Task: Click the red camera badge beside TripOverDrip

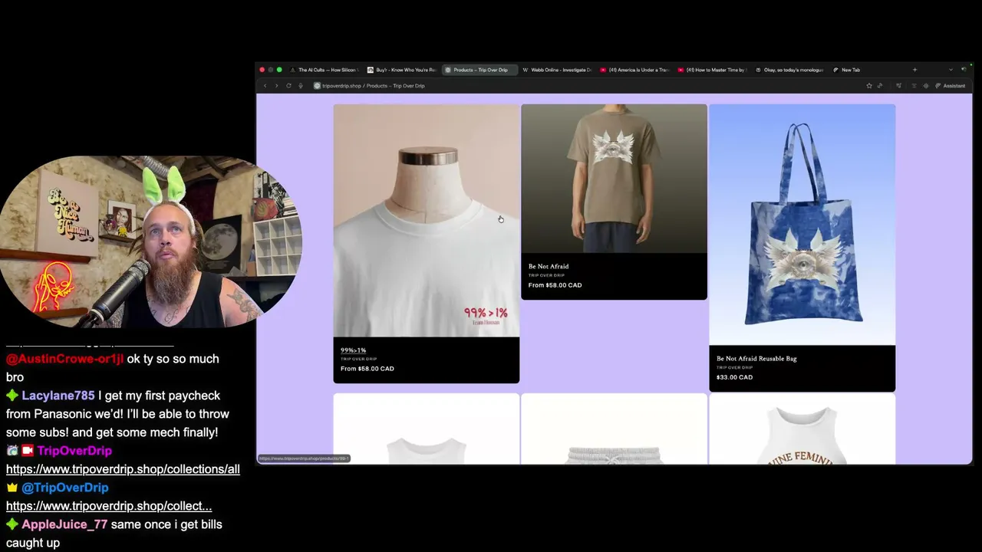Action: point(28,451)
